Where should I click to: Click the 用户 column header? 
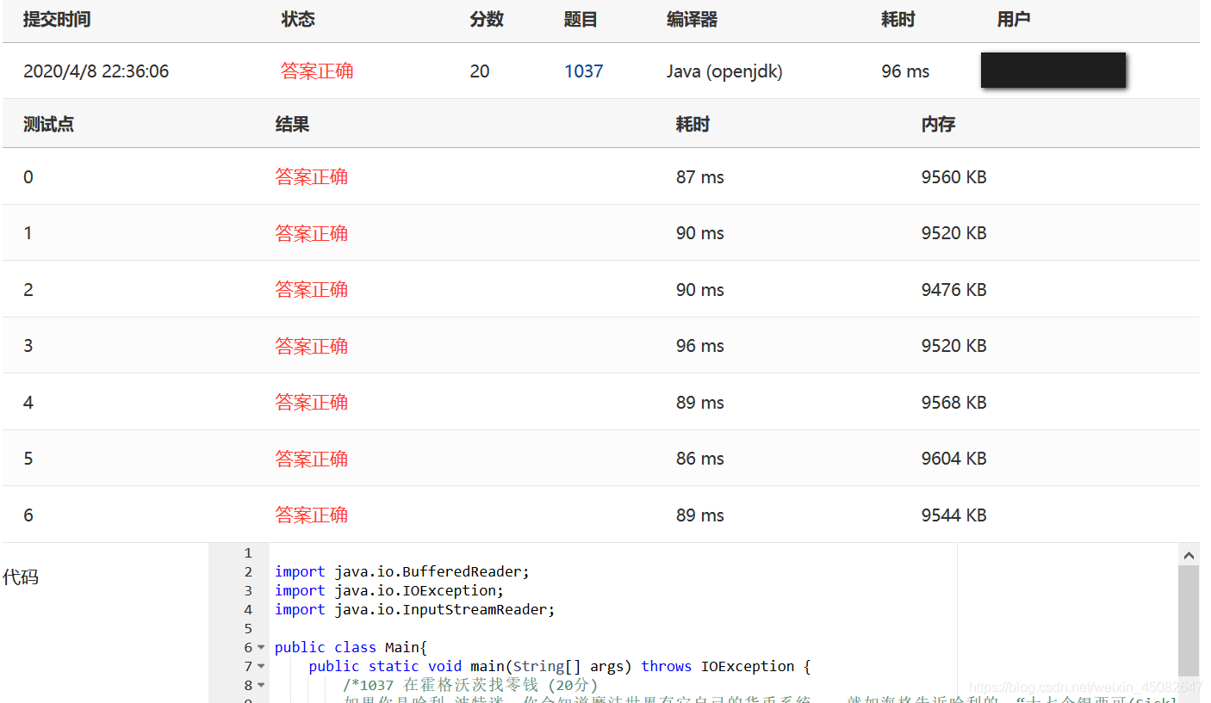click(x=1014, y=19)
